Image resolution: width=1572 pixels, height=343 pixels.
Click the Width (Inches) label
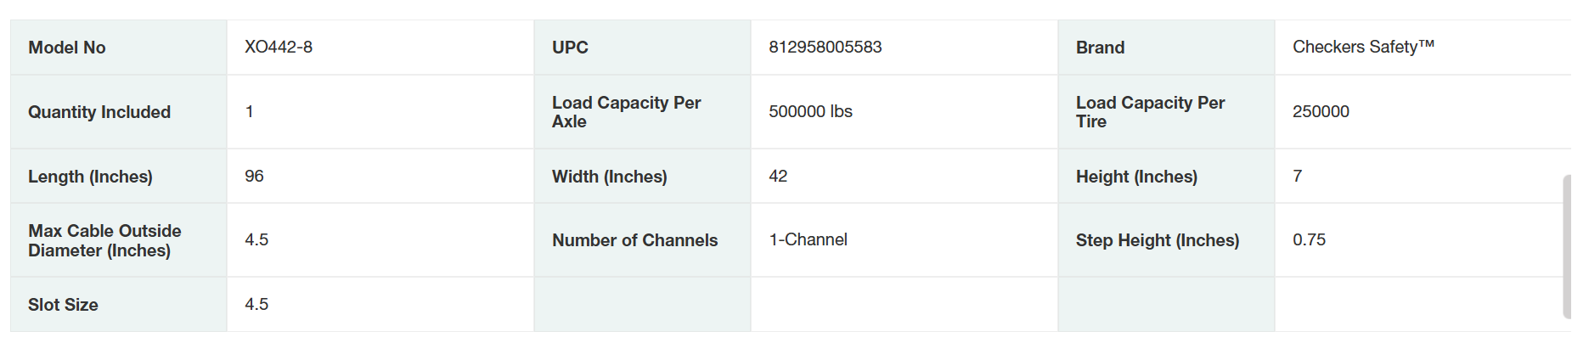[x=609, y=177]
